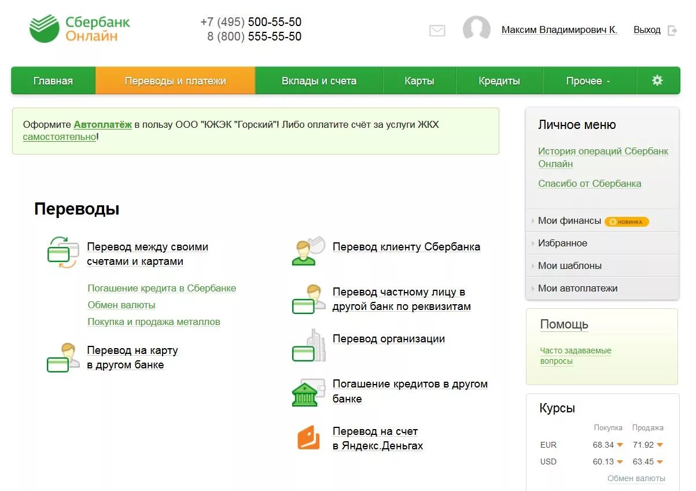696x491 pixels.
Task: Click the EUR currency label
Action: click(548, 445)
